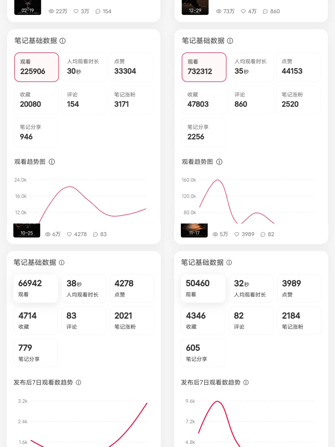This screenshot has width=335, height=447.
Task: Open the 笔记基础数据 info icon above the 50460 card
Action: pyautogui.click(x=229, y=262)
